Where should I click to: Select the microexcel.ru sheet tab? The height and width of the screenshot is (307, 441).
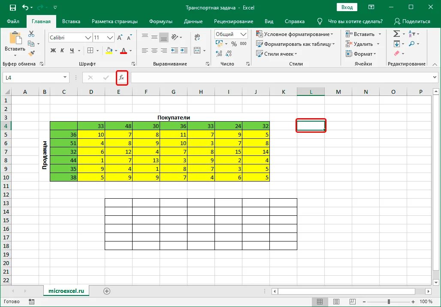pyautogui.click(x=66, y=291)
